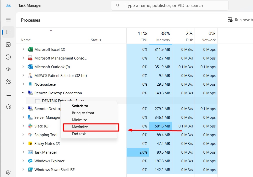Sort by the Status column header
This screenshot has height=177, width=253.
point(108,36)
